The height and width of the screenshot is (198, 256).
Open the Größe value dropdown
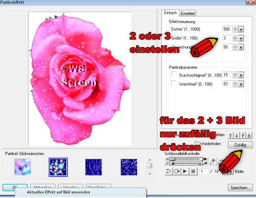click(x=241, y=38)
